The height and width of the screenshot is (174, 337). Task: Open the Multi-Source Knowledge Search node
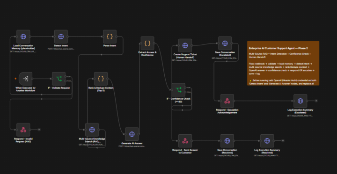[x=92, y=130]
